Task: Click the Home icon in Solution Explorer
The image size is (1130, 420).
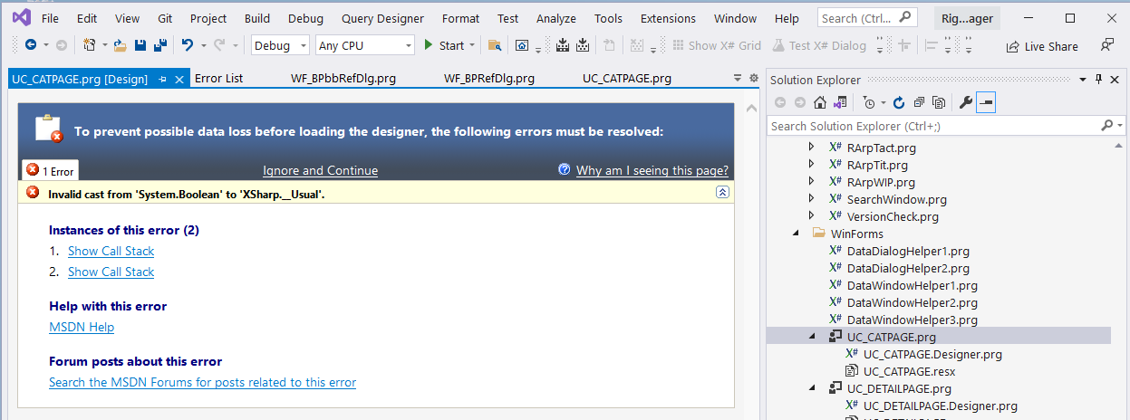Action: click(x=819, y=103)
